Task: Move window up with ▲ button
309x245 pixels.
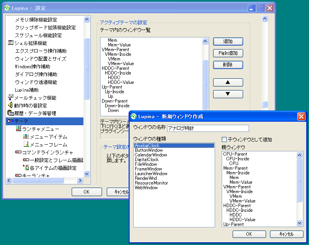Action: point(228,82)
